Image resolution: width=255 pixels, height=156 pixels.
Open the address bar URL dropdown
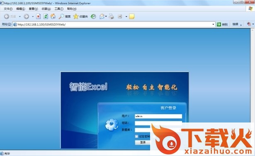pos(213,24)
